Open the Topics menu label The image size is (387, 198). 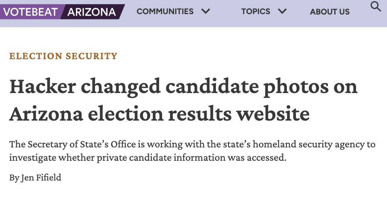click(x=256, y=12)
